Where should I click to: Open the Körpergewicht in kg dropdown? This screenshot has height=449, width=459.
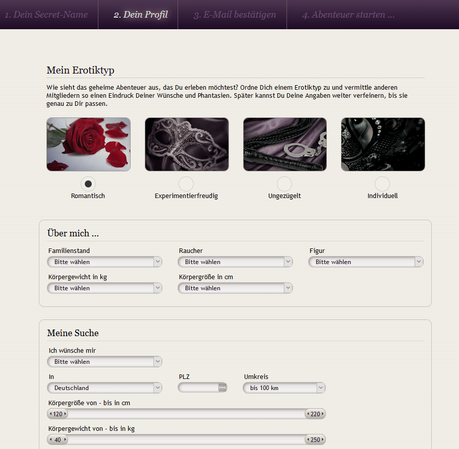(104, 288)
